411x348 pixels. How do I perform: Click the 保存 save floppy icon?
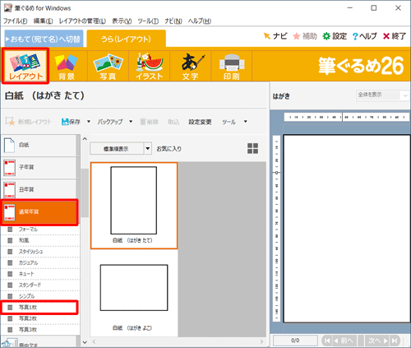(x=65, y=122)
